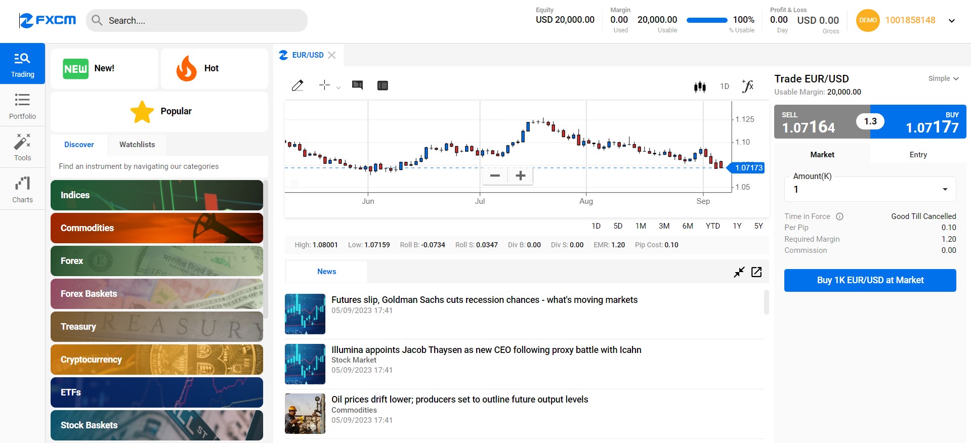Switch to the Entry order tab
971x443 pixels.
[x=918, y=155]
